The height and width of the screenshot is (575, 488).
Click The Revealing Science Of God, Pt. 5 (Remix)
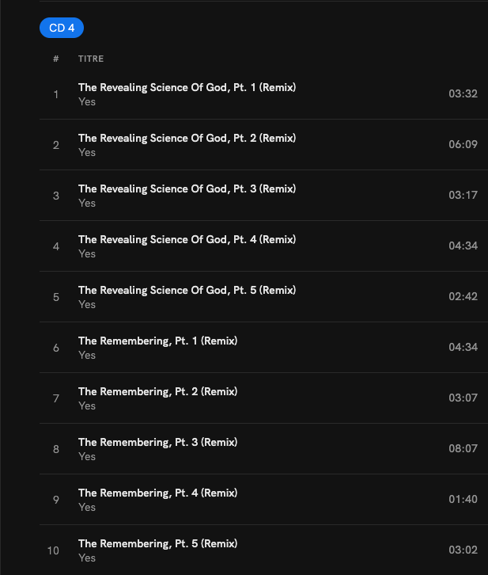[x=187, y=290]
